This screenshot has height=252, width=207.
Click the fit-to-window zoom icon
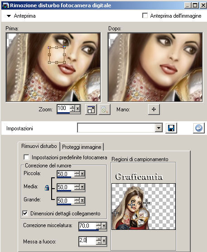(91, 109)
